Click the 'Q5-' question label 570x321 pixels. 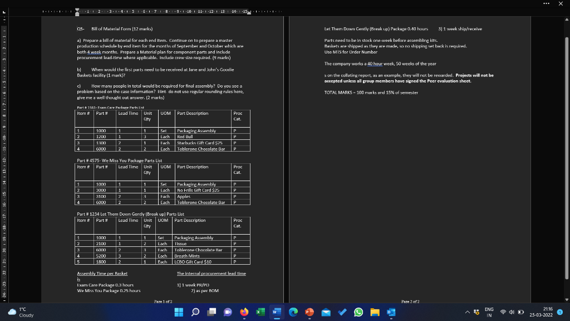click(x=80, y=29)
